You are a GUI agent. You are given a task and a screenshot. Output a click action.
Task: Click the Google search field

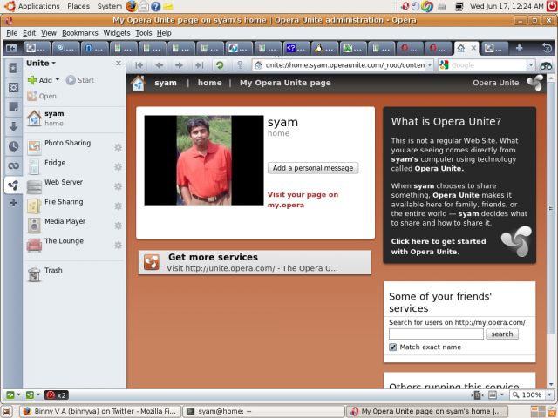click(x=487, y=65)
